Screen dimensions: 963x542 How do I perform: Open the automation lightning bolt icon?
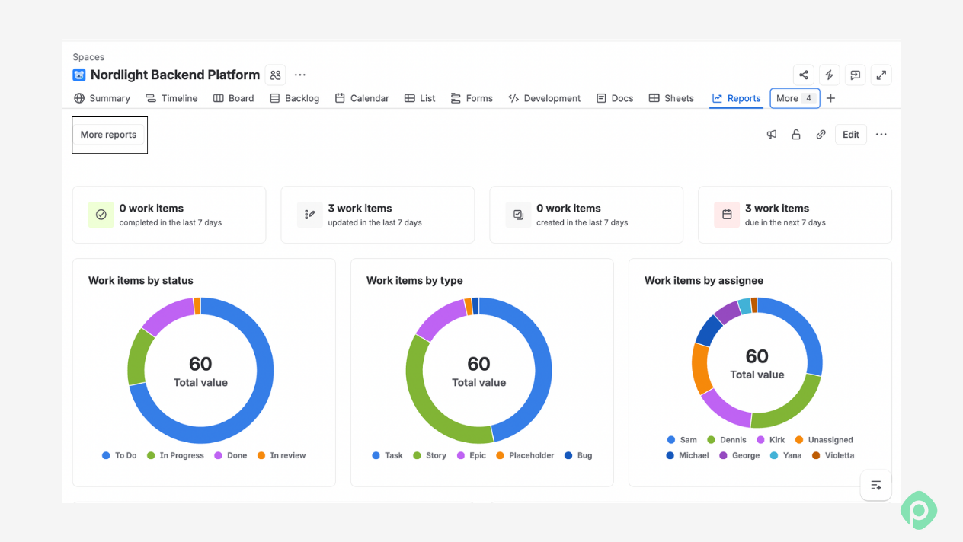830,75
